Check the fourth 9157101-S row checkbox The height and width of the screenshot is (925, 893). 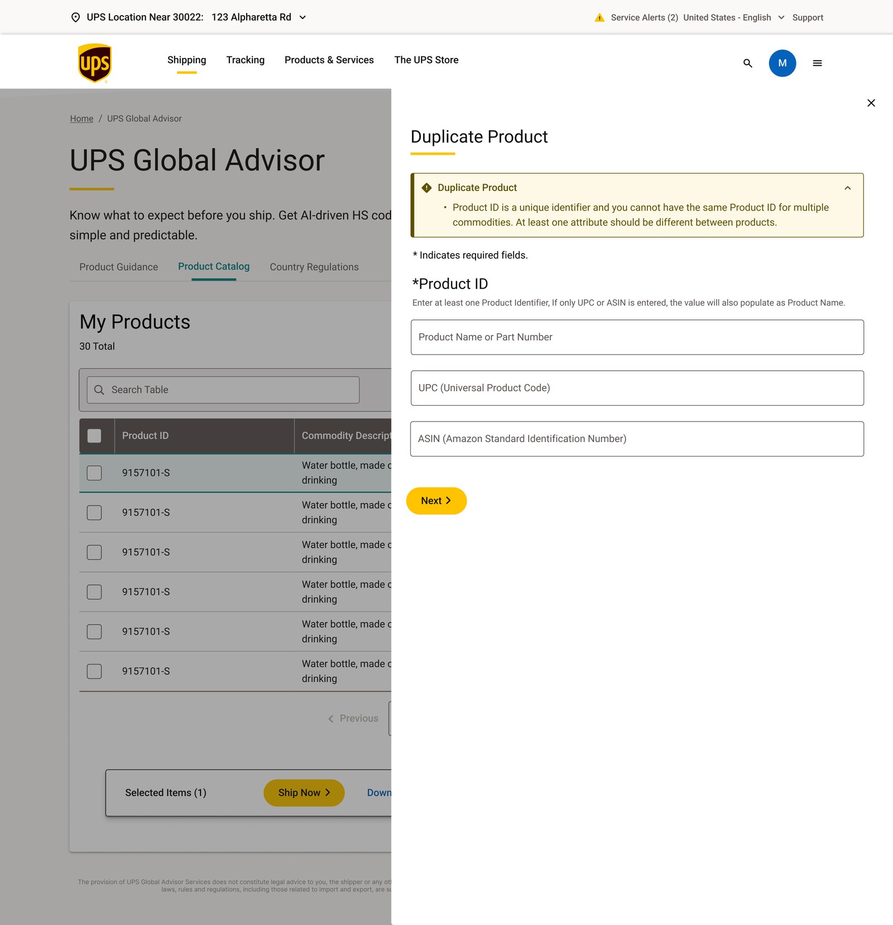point(94,592)
